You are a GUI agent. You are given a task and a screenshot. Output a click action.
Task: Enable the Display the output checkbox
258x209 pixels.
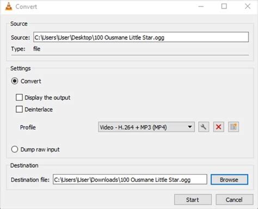click(19, 97)
